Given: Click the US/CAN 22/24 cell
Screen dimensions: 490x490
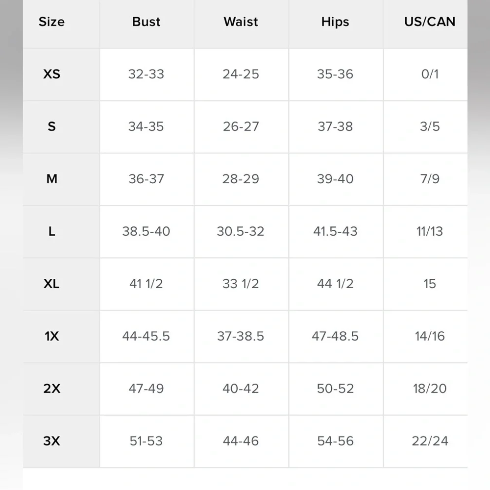Looking at the screenshot, I should click(x=429, y=441).
